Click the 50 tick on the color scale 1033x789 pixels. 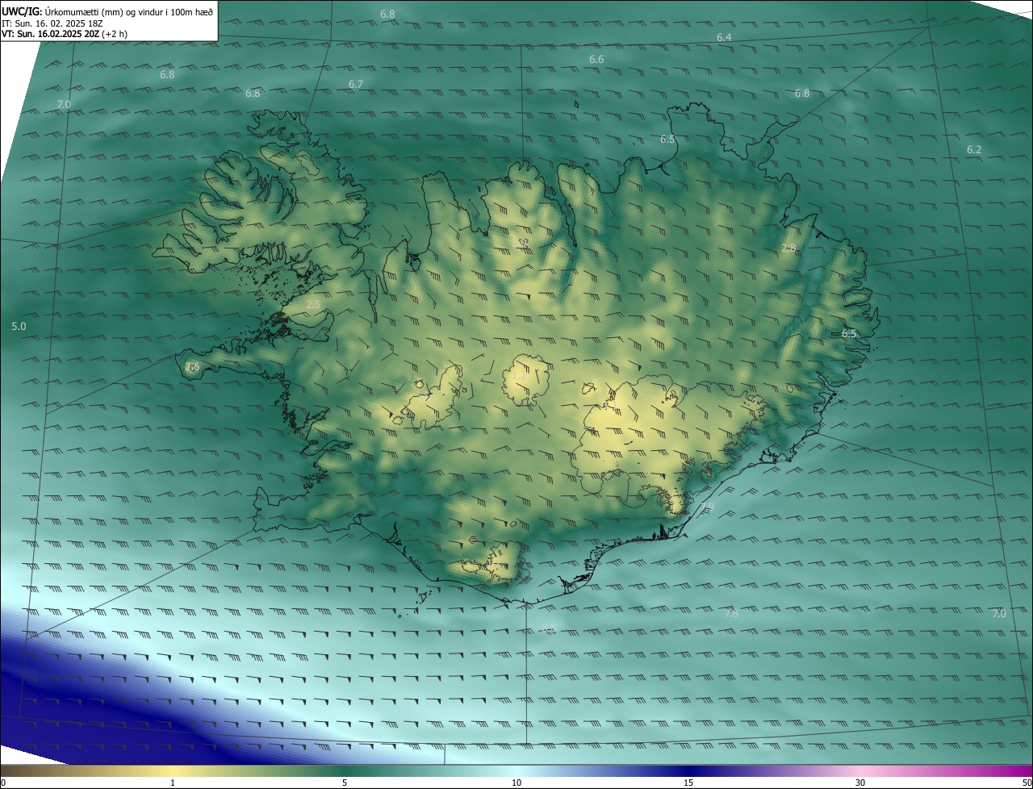[1027, 783]
